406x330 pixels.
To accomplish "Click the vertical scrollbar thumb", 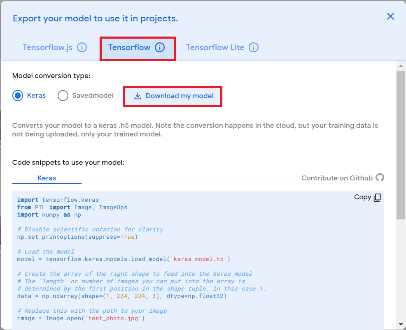I will click(401, 145).
